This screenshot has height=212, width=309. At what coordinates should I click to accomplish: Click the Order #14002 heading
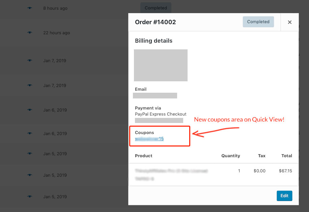click(x=155, y=22)
